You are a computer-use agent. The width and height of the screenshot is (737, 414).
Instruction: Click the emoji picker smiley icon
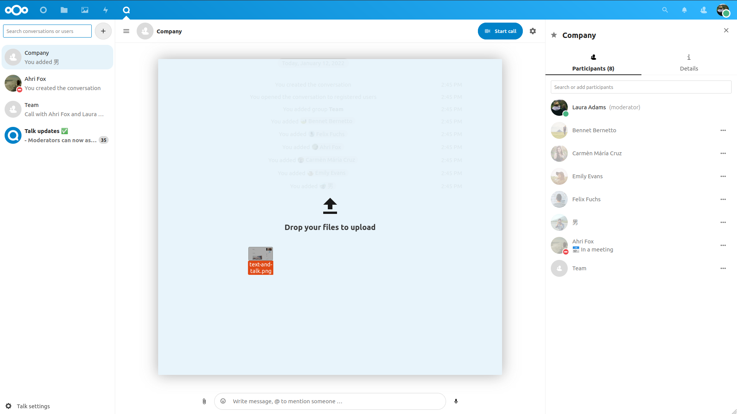(223, 401)
